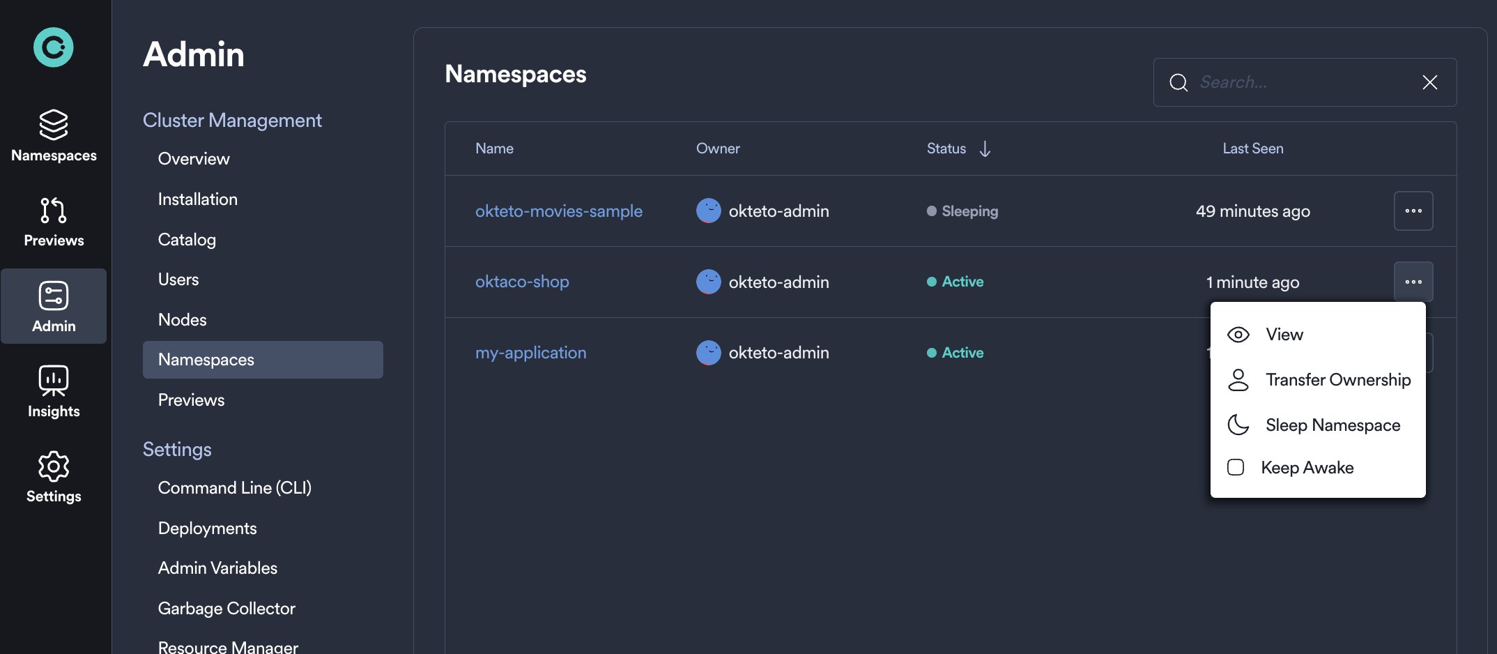The width and height of the screenshot is (1497, 654).
Task: Expand the Settings section in Cluster Management
Action: (177, 450)
